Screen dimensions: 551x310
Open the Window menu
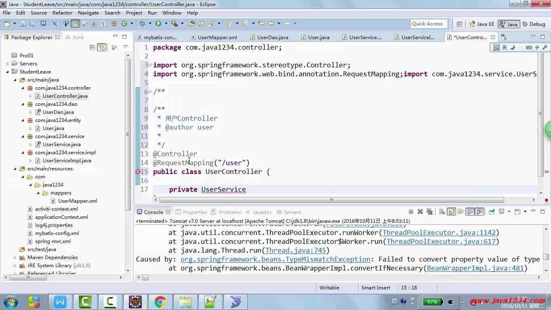(172, 13)
